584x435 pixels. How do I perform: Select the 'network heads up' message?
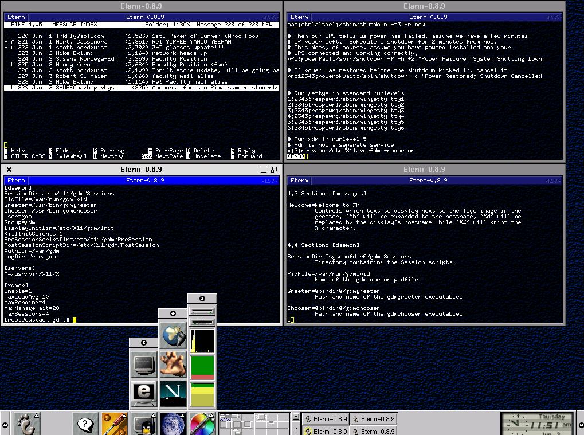pyautogui.click(x=142, y=53)
